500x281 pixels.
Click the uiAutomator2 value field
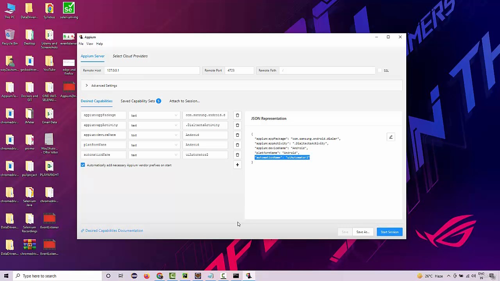click(206, 155)
